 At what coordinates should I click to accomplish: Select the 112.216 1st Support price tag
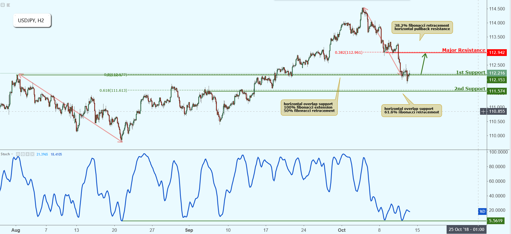click(497, 73)
